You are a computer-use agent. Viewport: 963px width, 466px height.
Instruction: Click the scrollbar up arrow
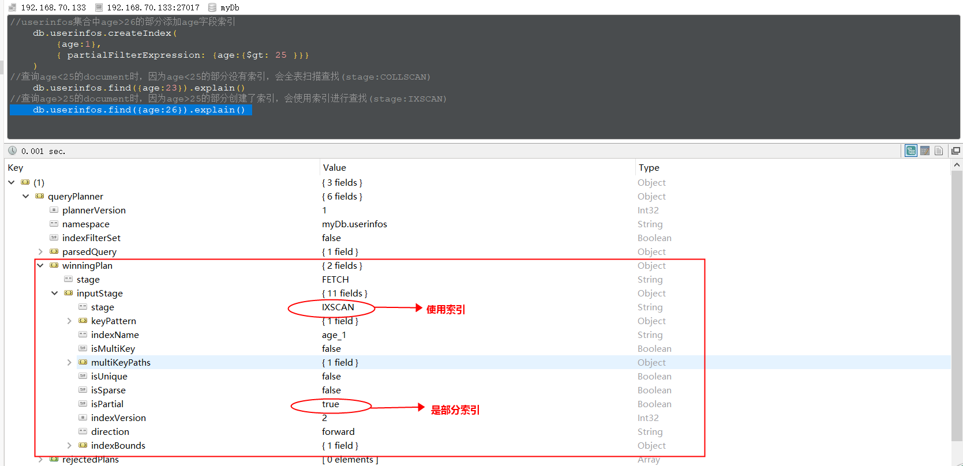tap(957, 165)
